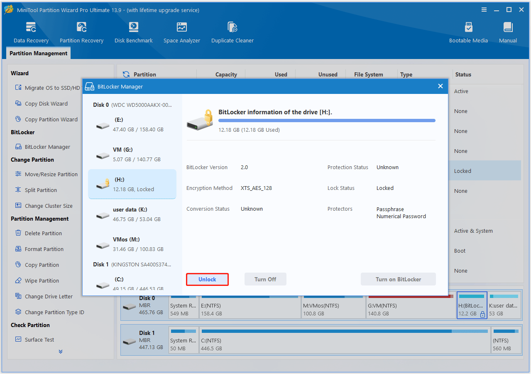This screenshot has width=531, height=374.
Task: Select G:VM(NTFS) block in disk map
Action: click(411, 305)
